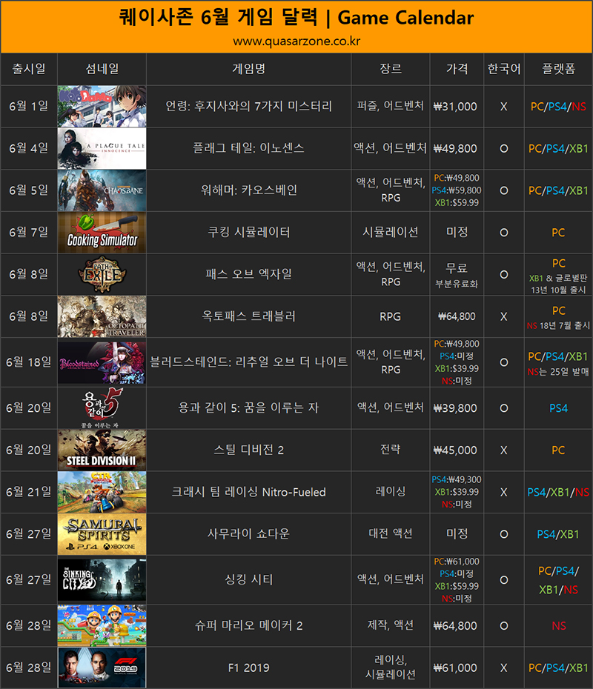593x689 pixels.
Task: Select the 시뮬레이션 genre for 쿠킹 시뮬레이터
Action: (391, 232)
